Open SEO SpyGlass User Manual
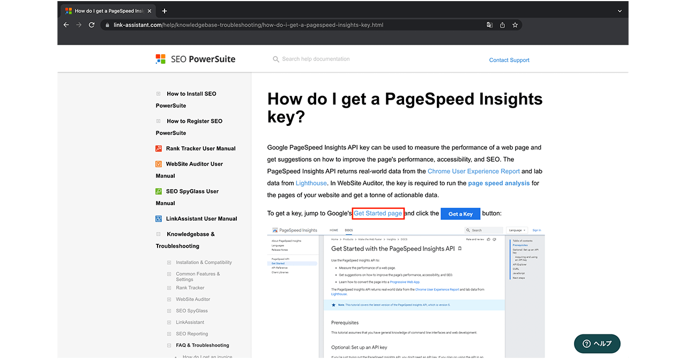Viewport: 686px width, 359px height. pyautogui.click(x=192, y=191)
